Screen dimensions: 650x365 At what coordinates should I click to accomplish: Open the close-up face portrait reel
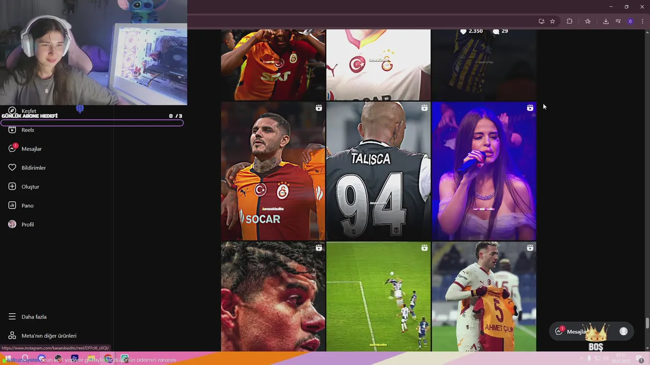[x=273, y=297]
